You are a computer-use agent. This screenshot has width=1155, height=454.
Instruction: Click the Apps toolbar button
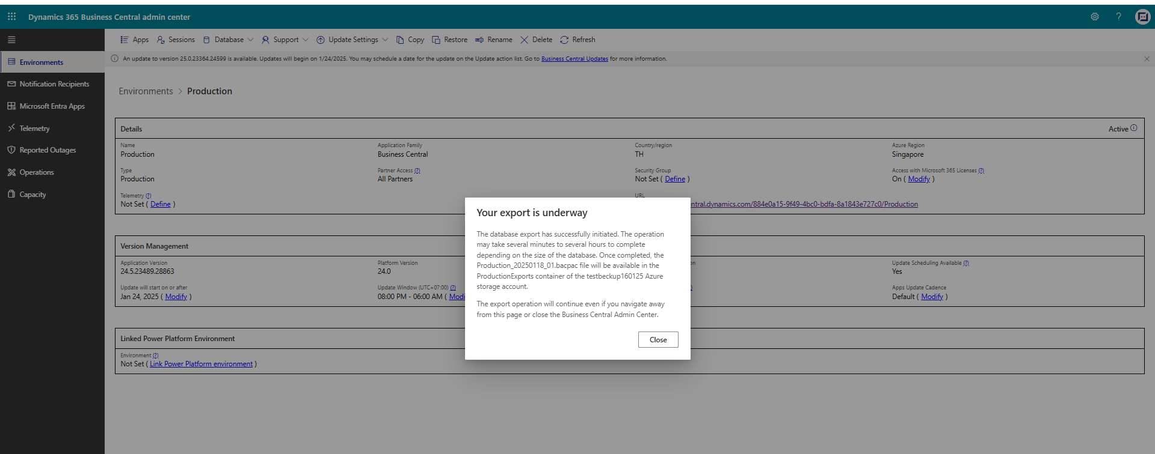134,40
